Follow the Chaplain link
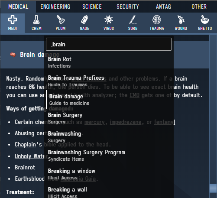The image size is (217, 198). pyautogui.click(x=25, y=145)
